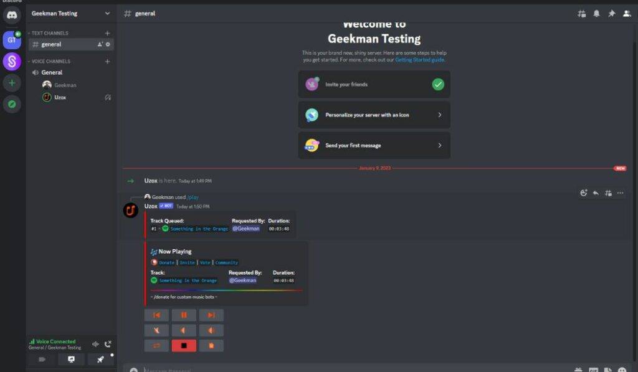
Task: Open the purple S server icon
Action: tap(12, 62)
